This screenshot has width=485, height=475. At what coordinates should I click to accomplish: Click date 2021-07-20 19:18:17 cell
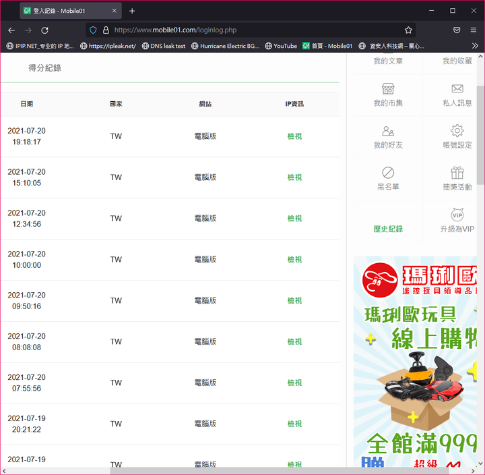[26, 136]
